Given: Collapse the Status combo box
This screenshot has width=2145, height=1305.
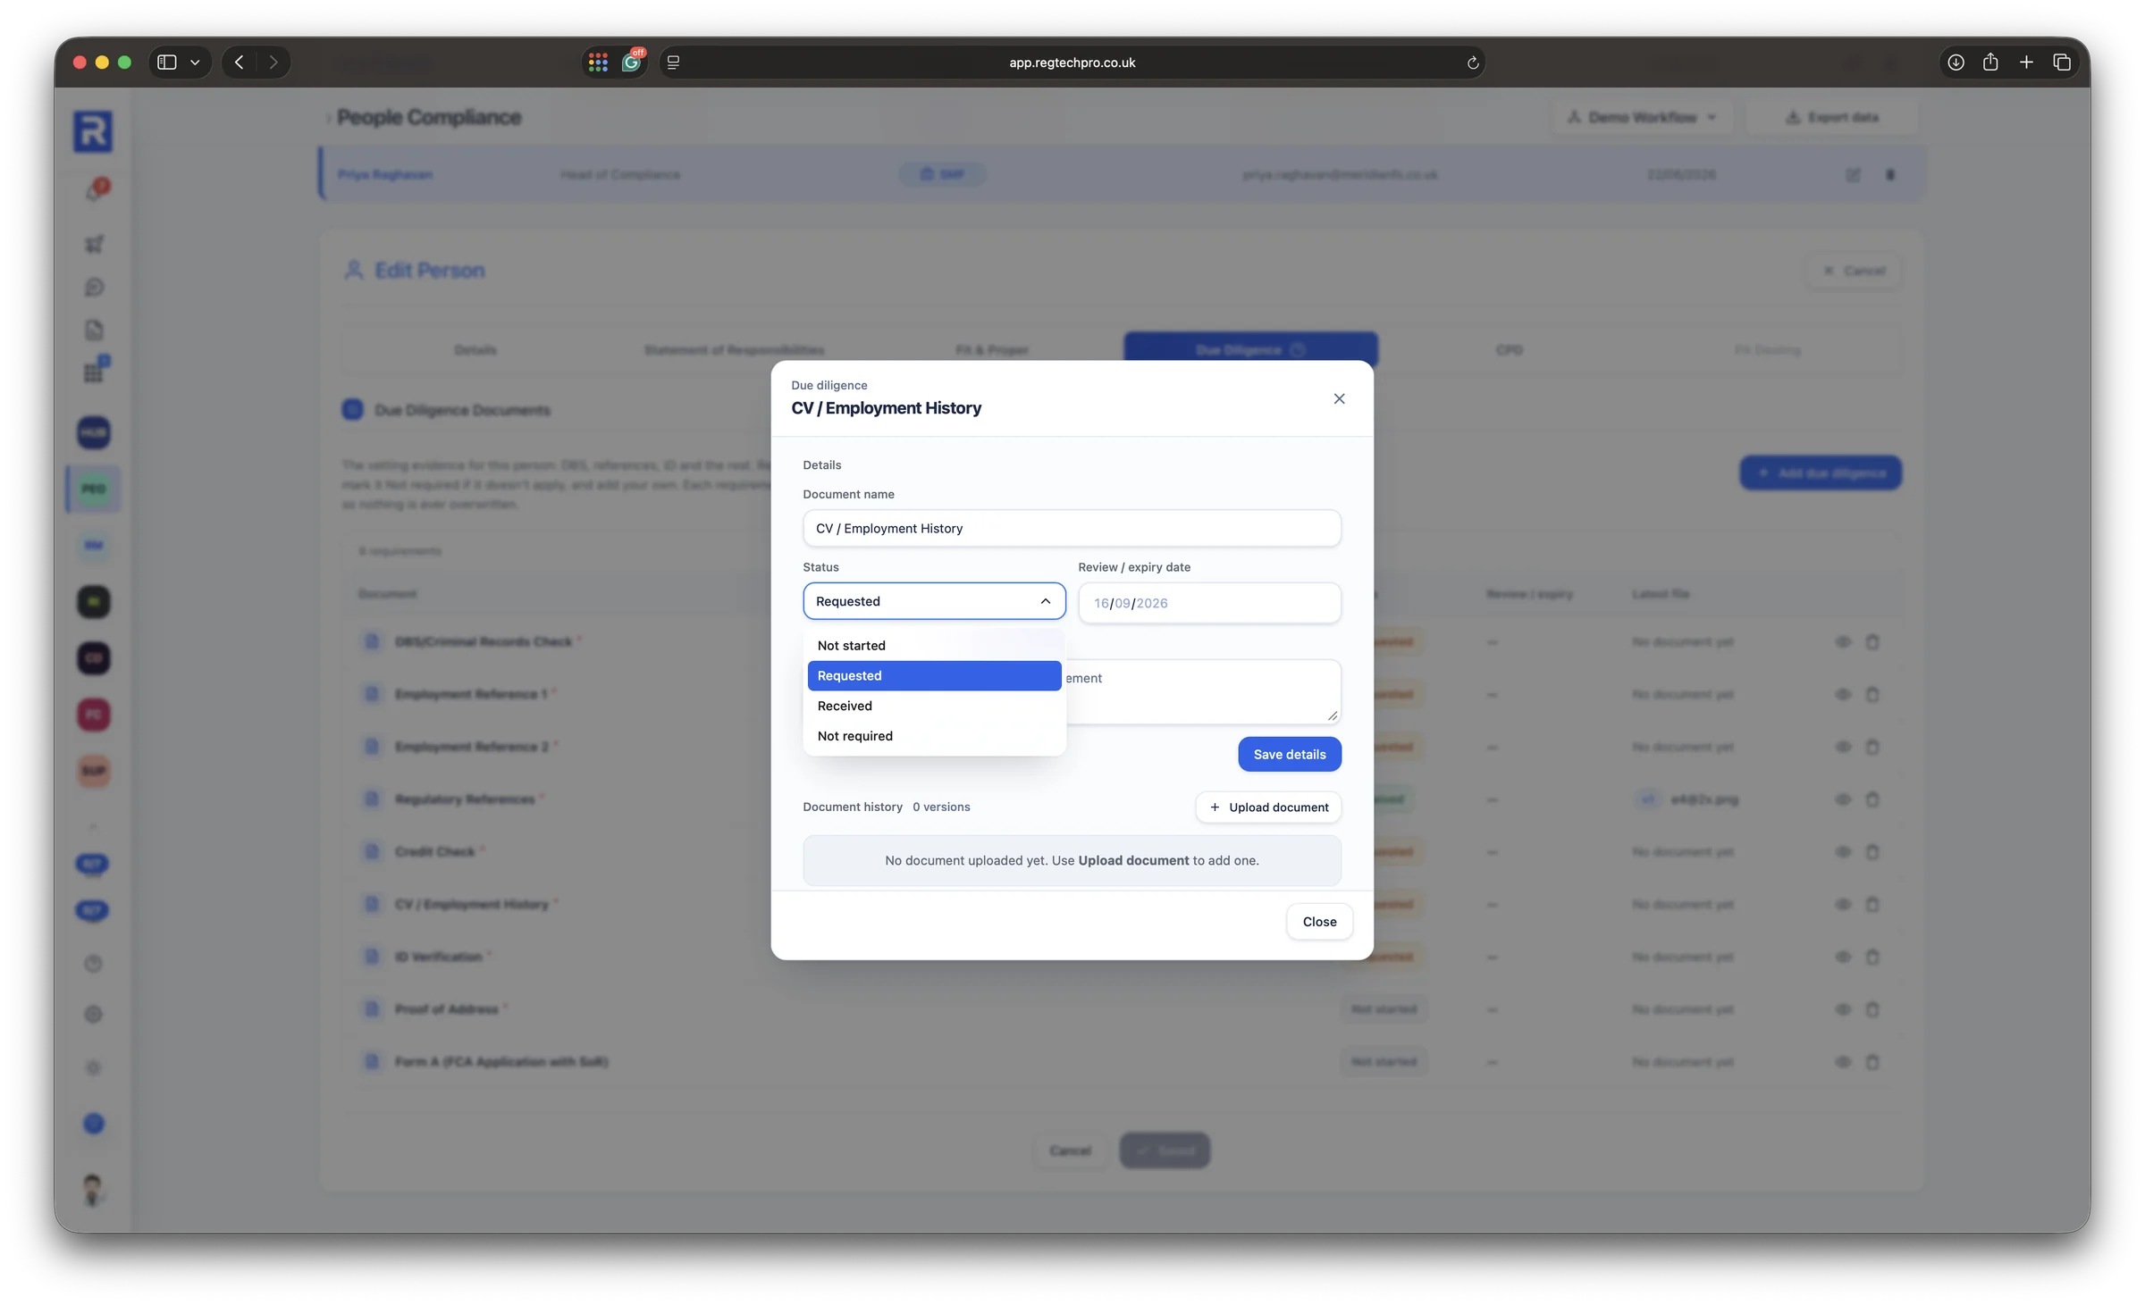Looking at the screenshot, I should [x=934, y=601].
